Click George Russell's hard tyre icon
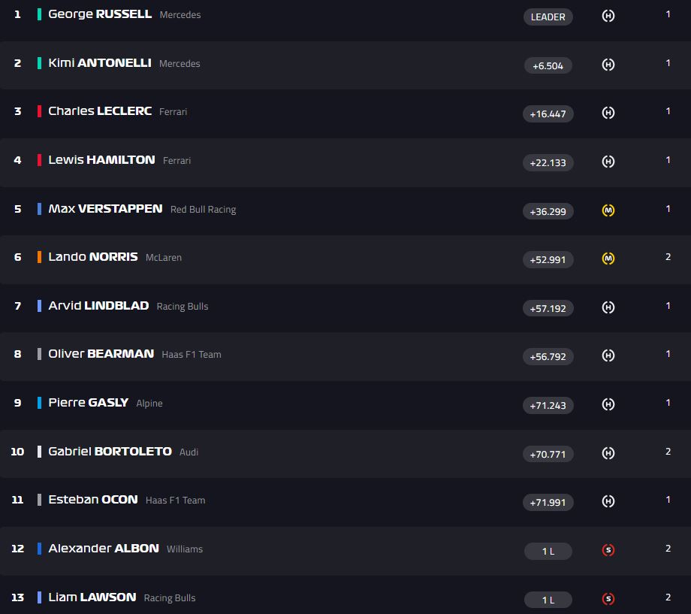This screenshot has width=691, height=614. coord(608,16)
